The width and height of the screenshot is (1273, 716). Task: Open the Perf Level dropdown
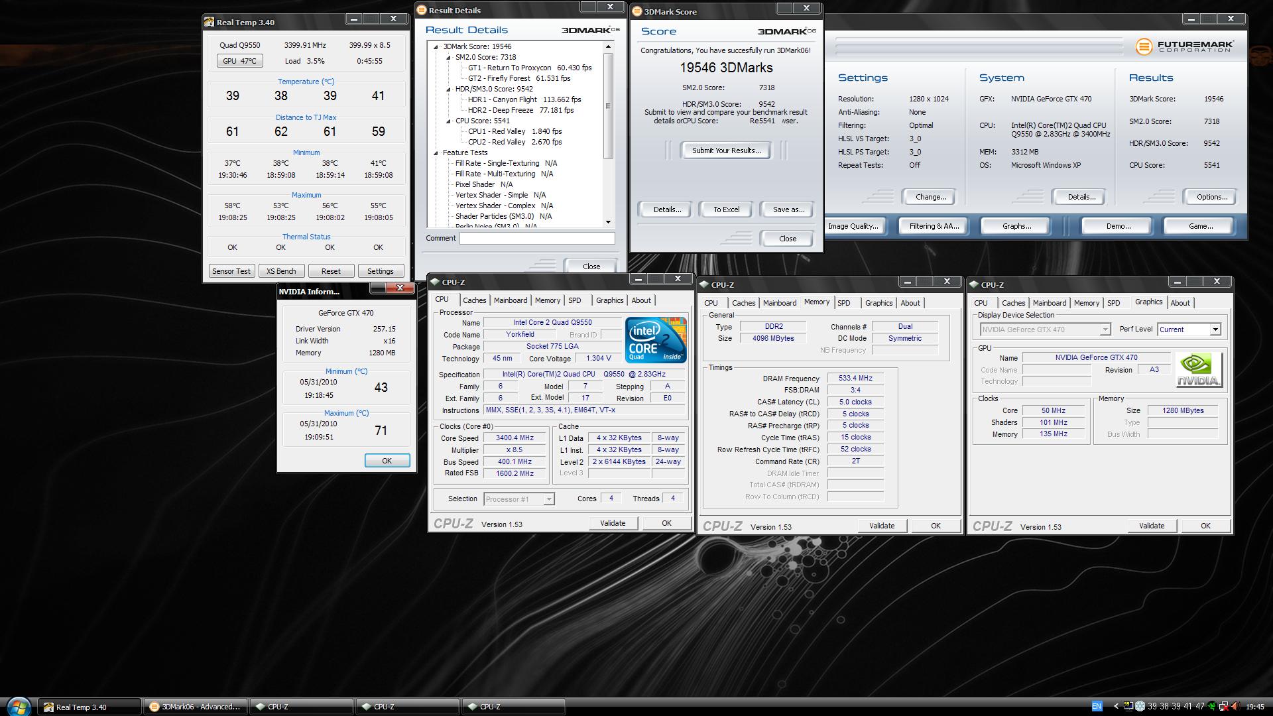(x=1215, y=329)
